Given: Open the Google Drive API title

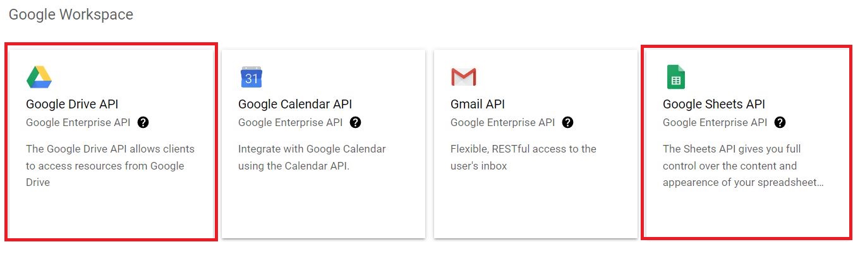Looking at the screenshot, I should click(72, 105).
